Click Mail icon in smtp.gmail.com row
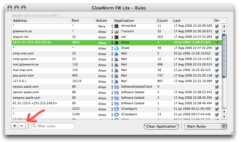 pos(117,59)
